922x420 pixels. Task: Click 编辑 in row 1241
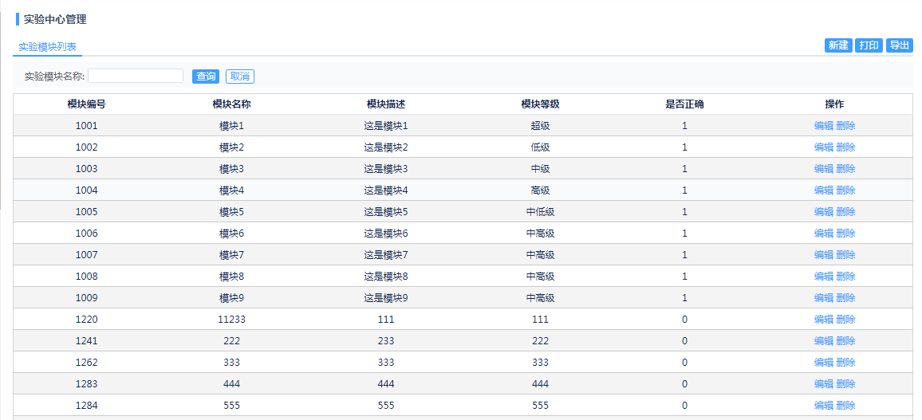tap(823, 340)
